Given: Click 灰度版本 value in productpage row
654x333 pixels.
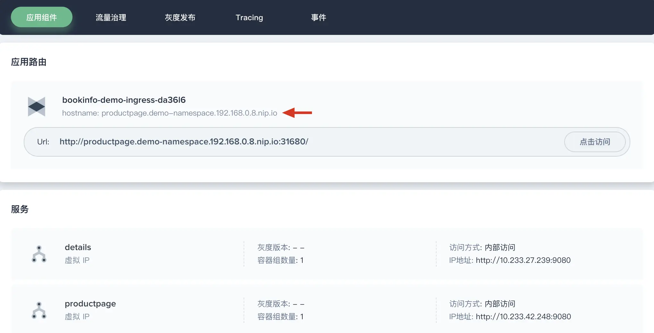Looking at the screenshot, I should (x=298, y=304).
